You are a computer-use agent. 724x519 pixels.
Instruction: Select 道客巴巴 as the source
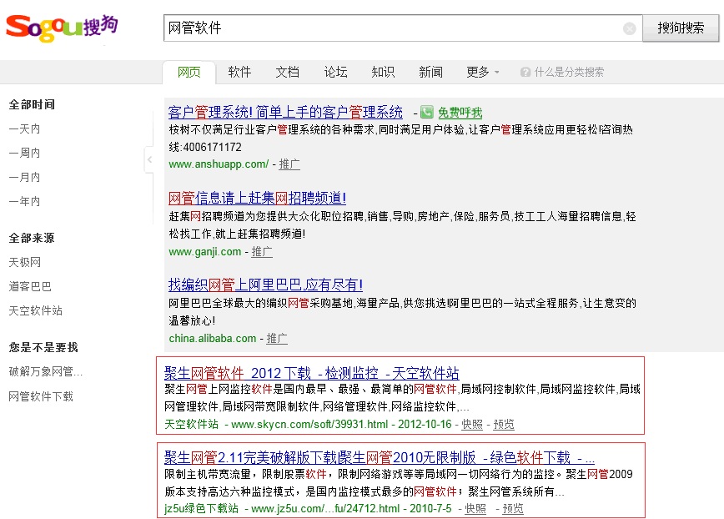tap(30, 286)
